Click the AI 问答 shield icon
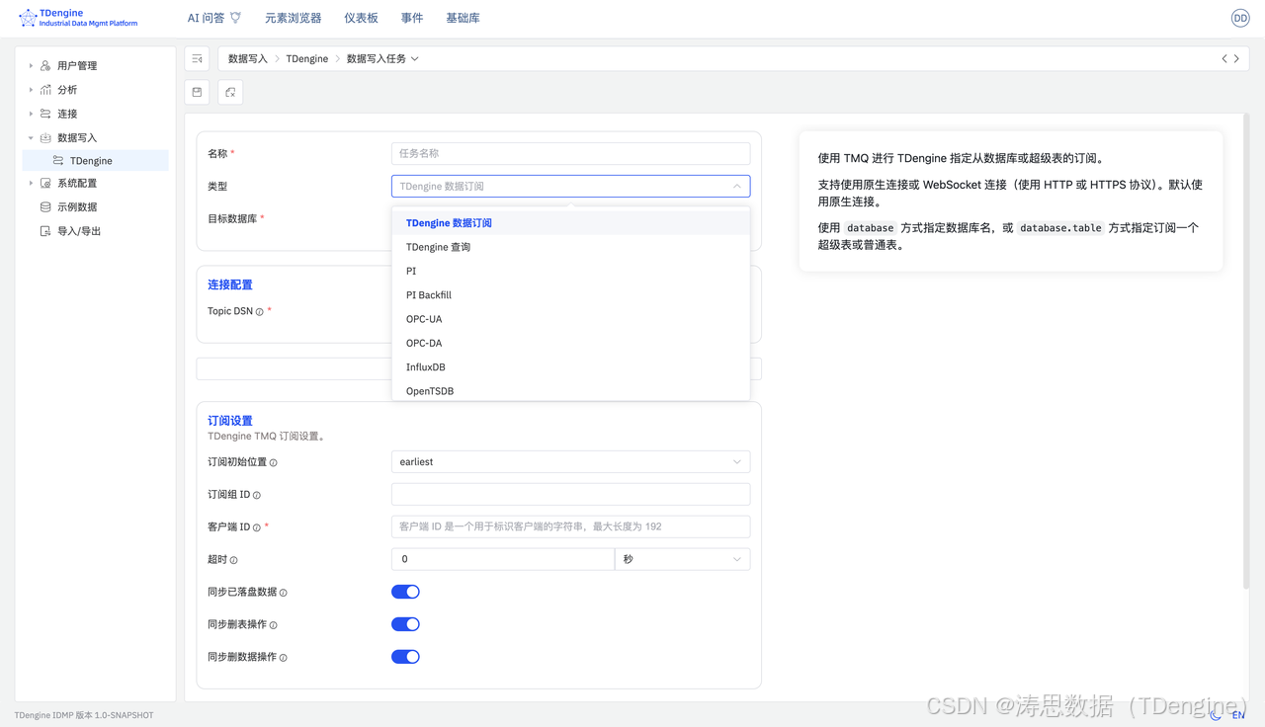The width and height of the screenshot is (1265, 727). [x=235, y=18]
